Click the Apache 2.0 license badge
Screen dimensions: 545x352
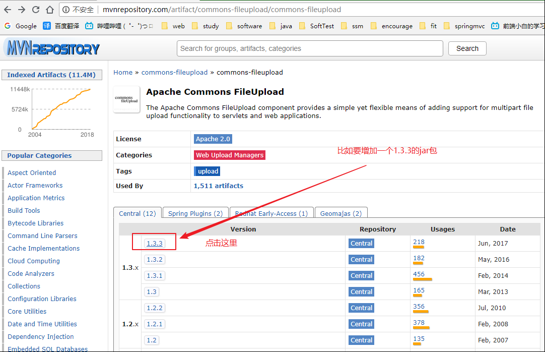pos(213,139)
